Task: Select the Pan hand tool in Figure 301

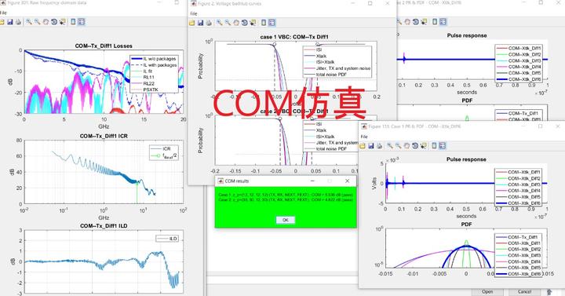Action: (x=46, y=22)
